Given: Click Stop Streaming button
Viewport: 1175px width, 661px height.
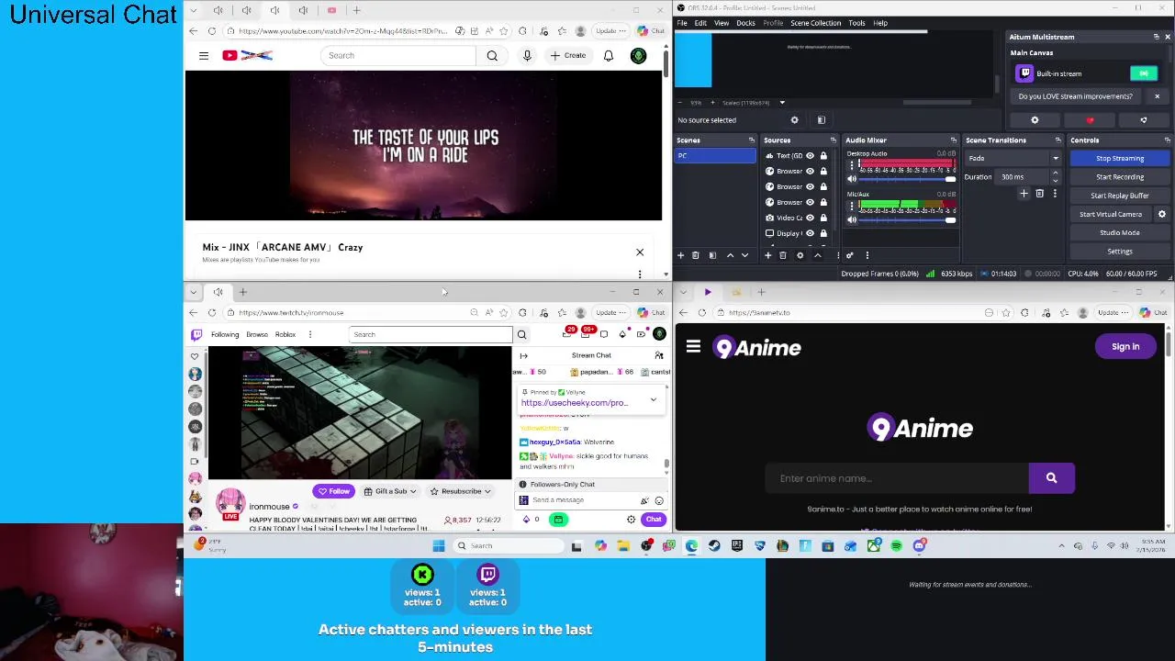Looking at the screenshot, I should click(1119, 158).
